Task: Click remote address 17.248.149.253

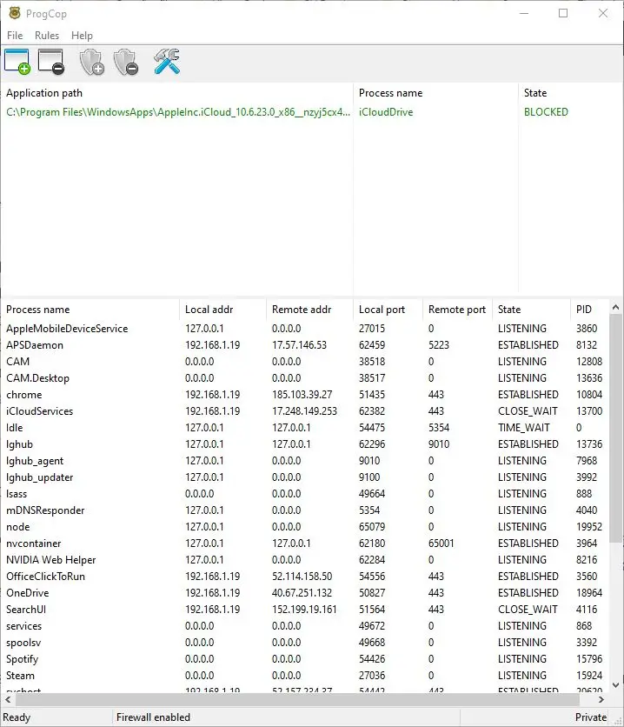Action: (x=304, y=411)
